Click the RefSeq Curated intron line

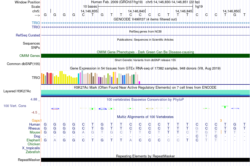tap(145, 35)
